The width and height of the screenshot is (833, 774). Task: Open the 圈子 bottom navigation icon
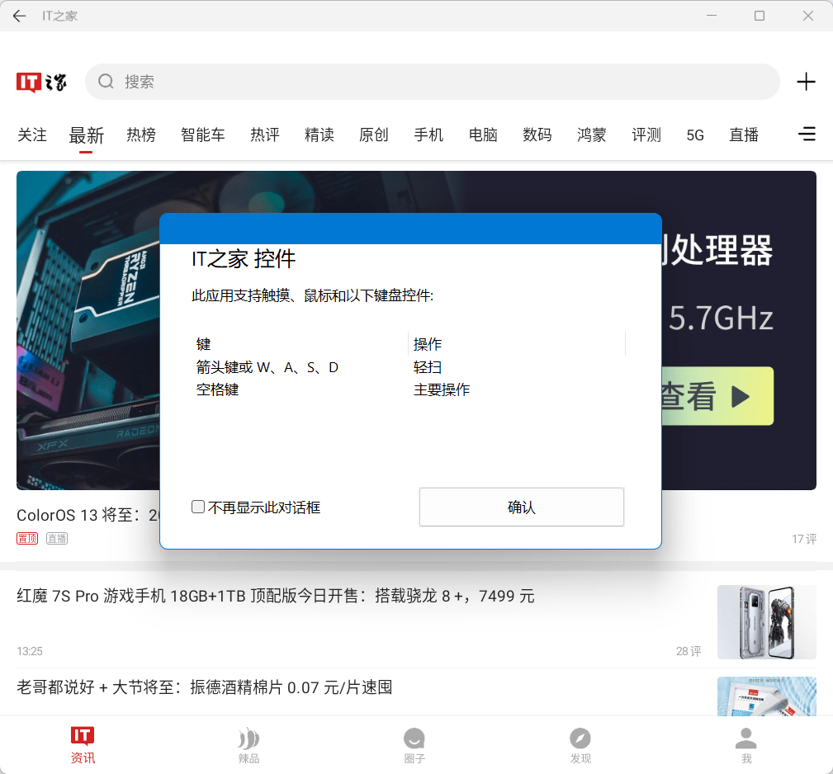click(414, 745)
